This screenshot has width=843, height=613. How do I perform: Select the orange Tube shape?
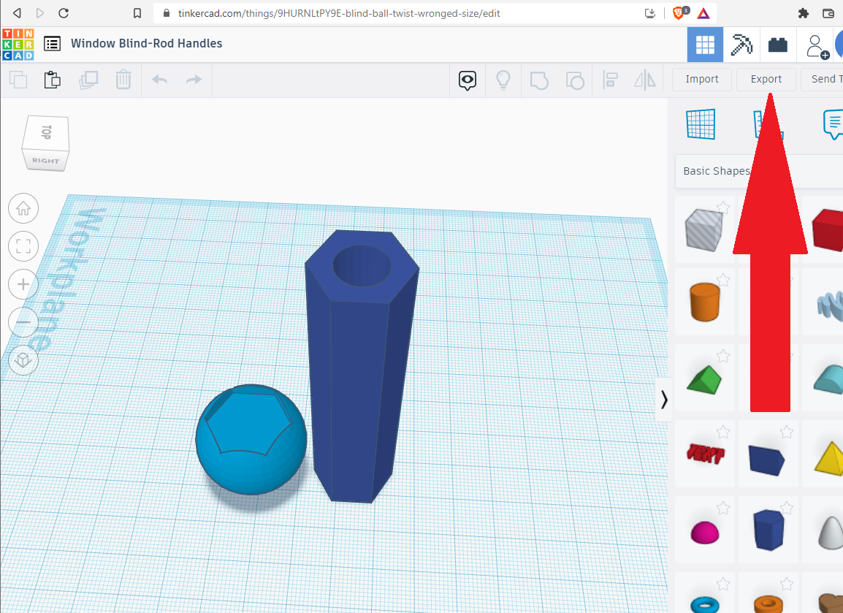(768, 604)
